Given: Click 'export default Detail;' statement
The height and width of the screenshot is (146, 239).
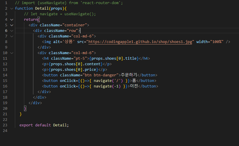Looking at the screenshot, I should click(x=44, y=125).
